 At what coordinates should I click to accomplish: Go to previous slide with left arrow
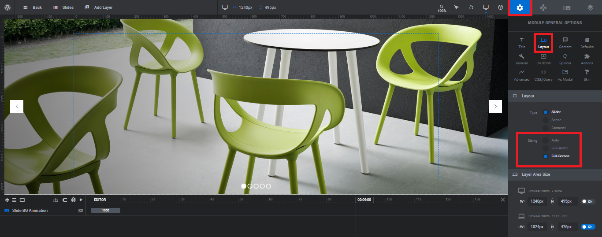(x=17, y=107)
